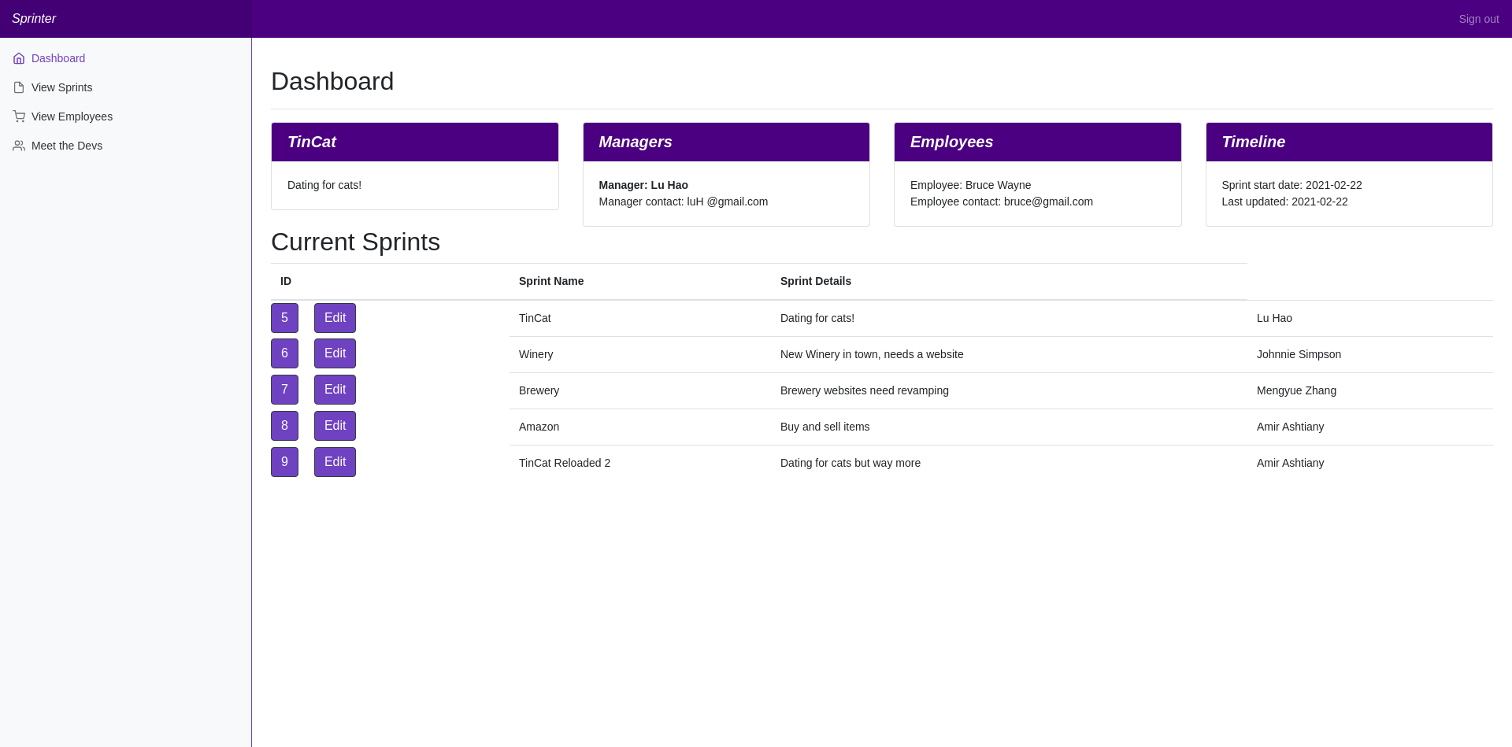The image size is (1512, 747).
Task: Click Amir Ashtiany in the Amazon row
Action: tap(1290, 427)
